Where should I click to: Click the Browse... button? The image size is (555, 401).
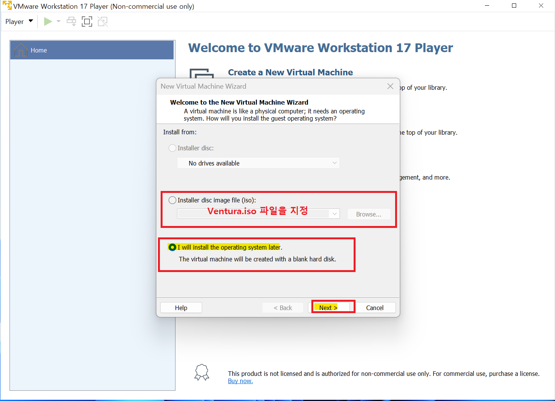tap(369, 214)
